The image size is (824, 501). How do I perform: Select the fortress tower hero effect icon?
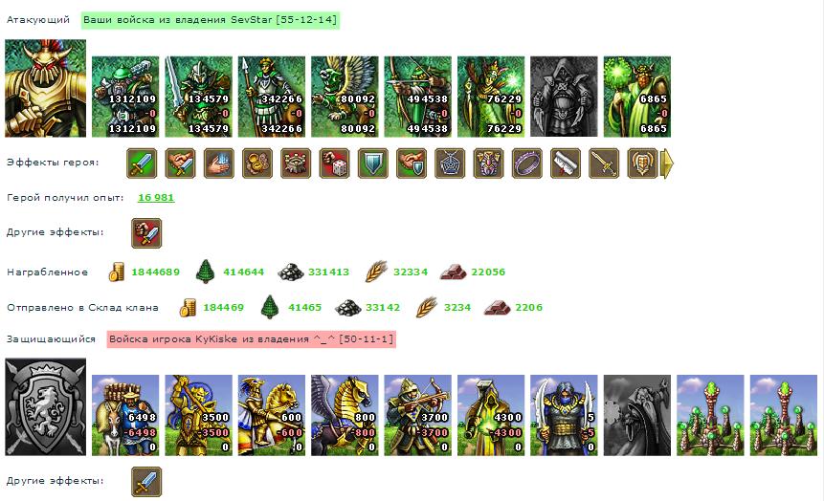point(296,163)
